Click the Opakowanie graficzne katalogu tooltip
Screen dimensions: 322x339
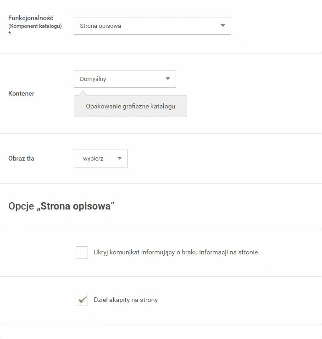130,106
